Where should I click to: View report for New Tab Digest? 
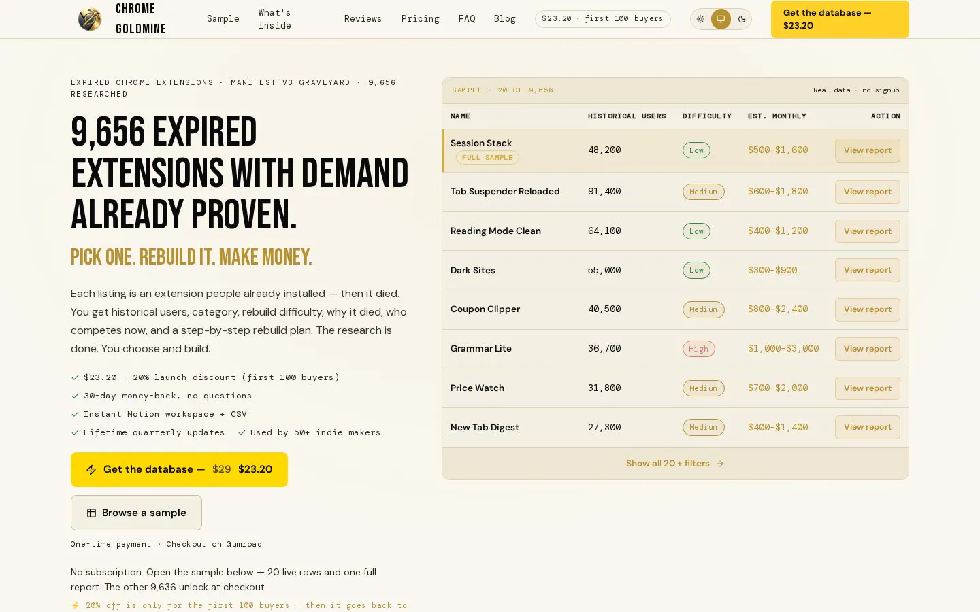point(867,427)
